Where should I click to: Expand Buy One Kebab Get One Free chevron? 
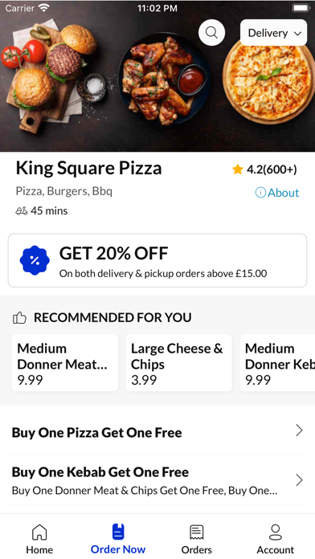click(299, 480)
